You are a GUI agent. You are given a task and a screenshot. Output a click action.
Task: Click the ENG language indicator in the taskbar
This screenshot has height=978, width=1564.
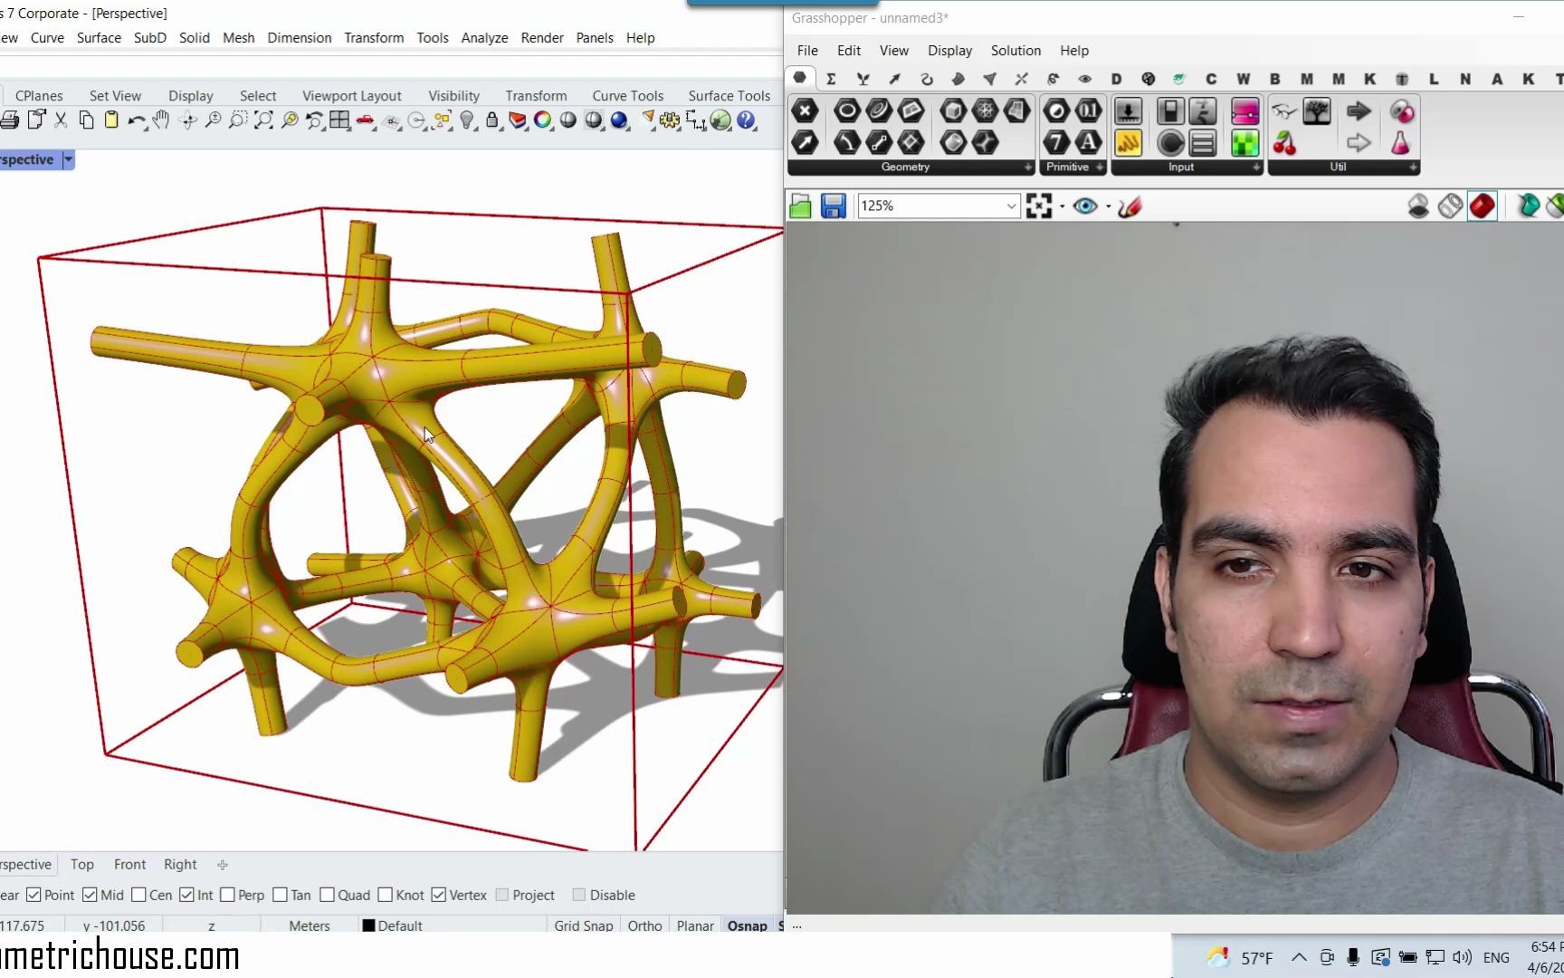tap(1496, 957)
